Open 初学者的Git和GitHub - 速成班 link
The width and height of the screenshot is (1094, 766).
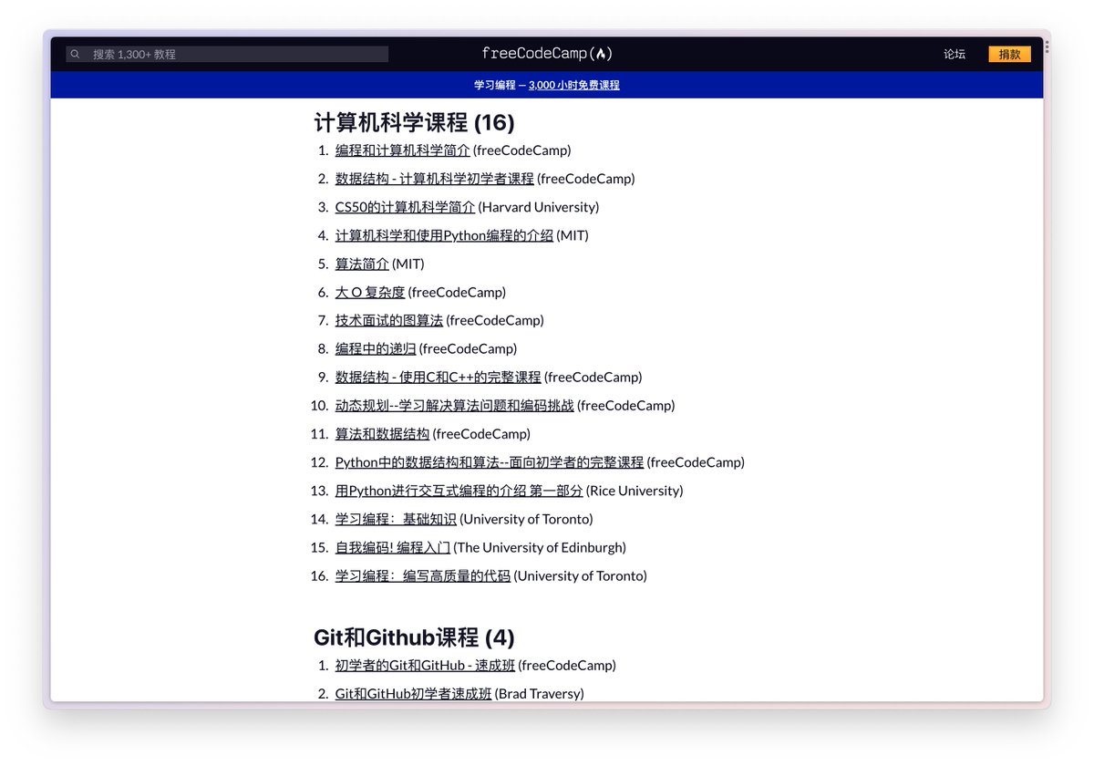[x=425, y=665]
